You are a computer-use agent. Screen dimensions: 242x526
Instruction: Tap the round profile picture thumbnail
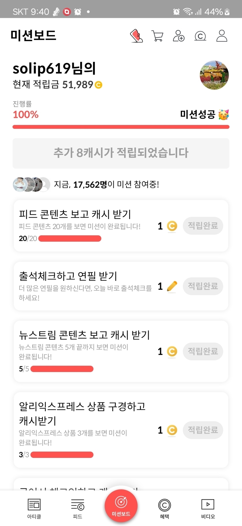point(214,75)
